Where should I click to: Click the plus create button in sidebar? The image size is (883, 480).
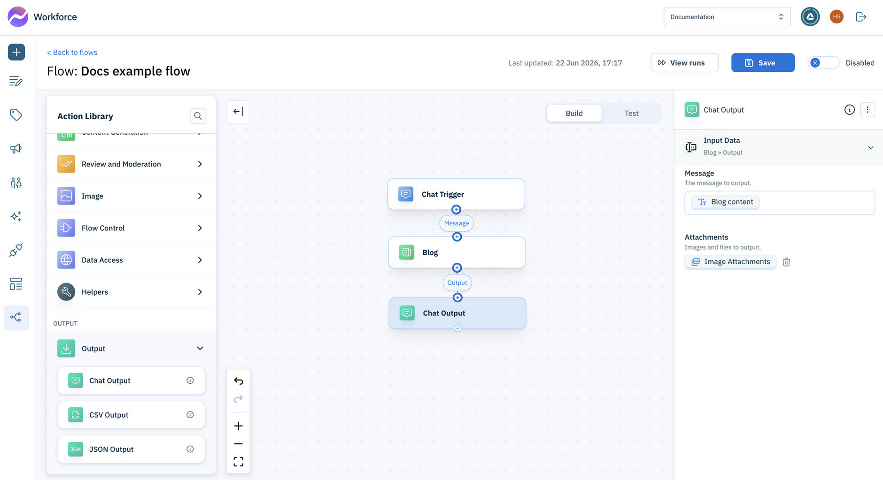click(x=16, y=52)
